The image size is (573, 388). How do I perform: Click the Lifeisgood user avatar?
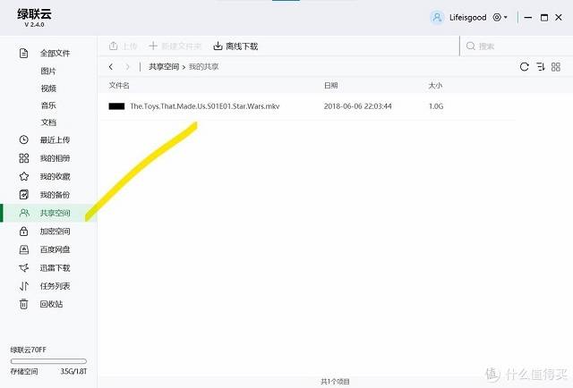click(x=437, y=17)
